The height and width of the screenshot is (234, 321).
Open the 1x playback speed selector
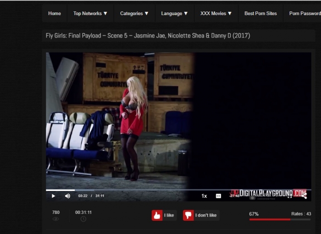point(204,196)
